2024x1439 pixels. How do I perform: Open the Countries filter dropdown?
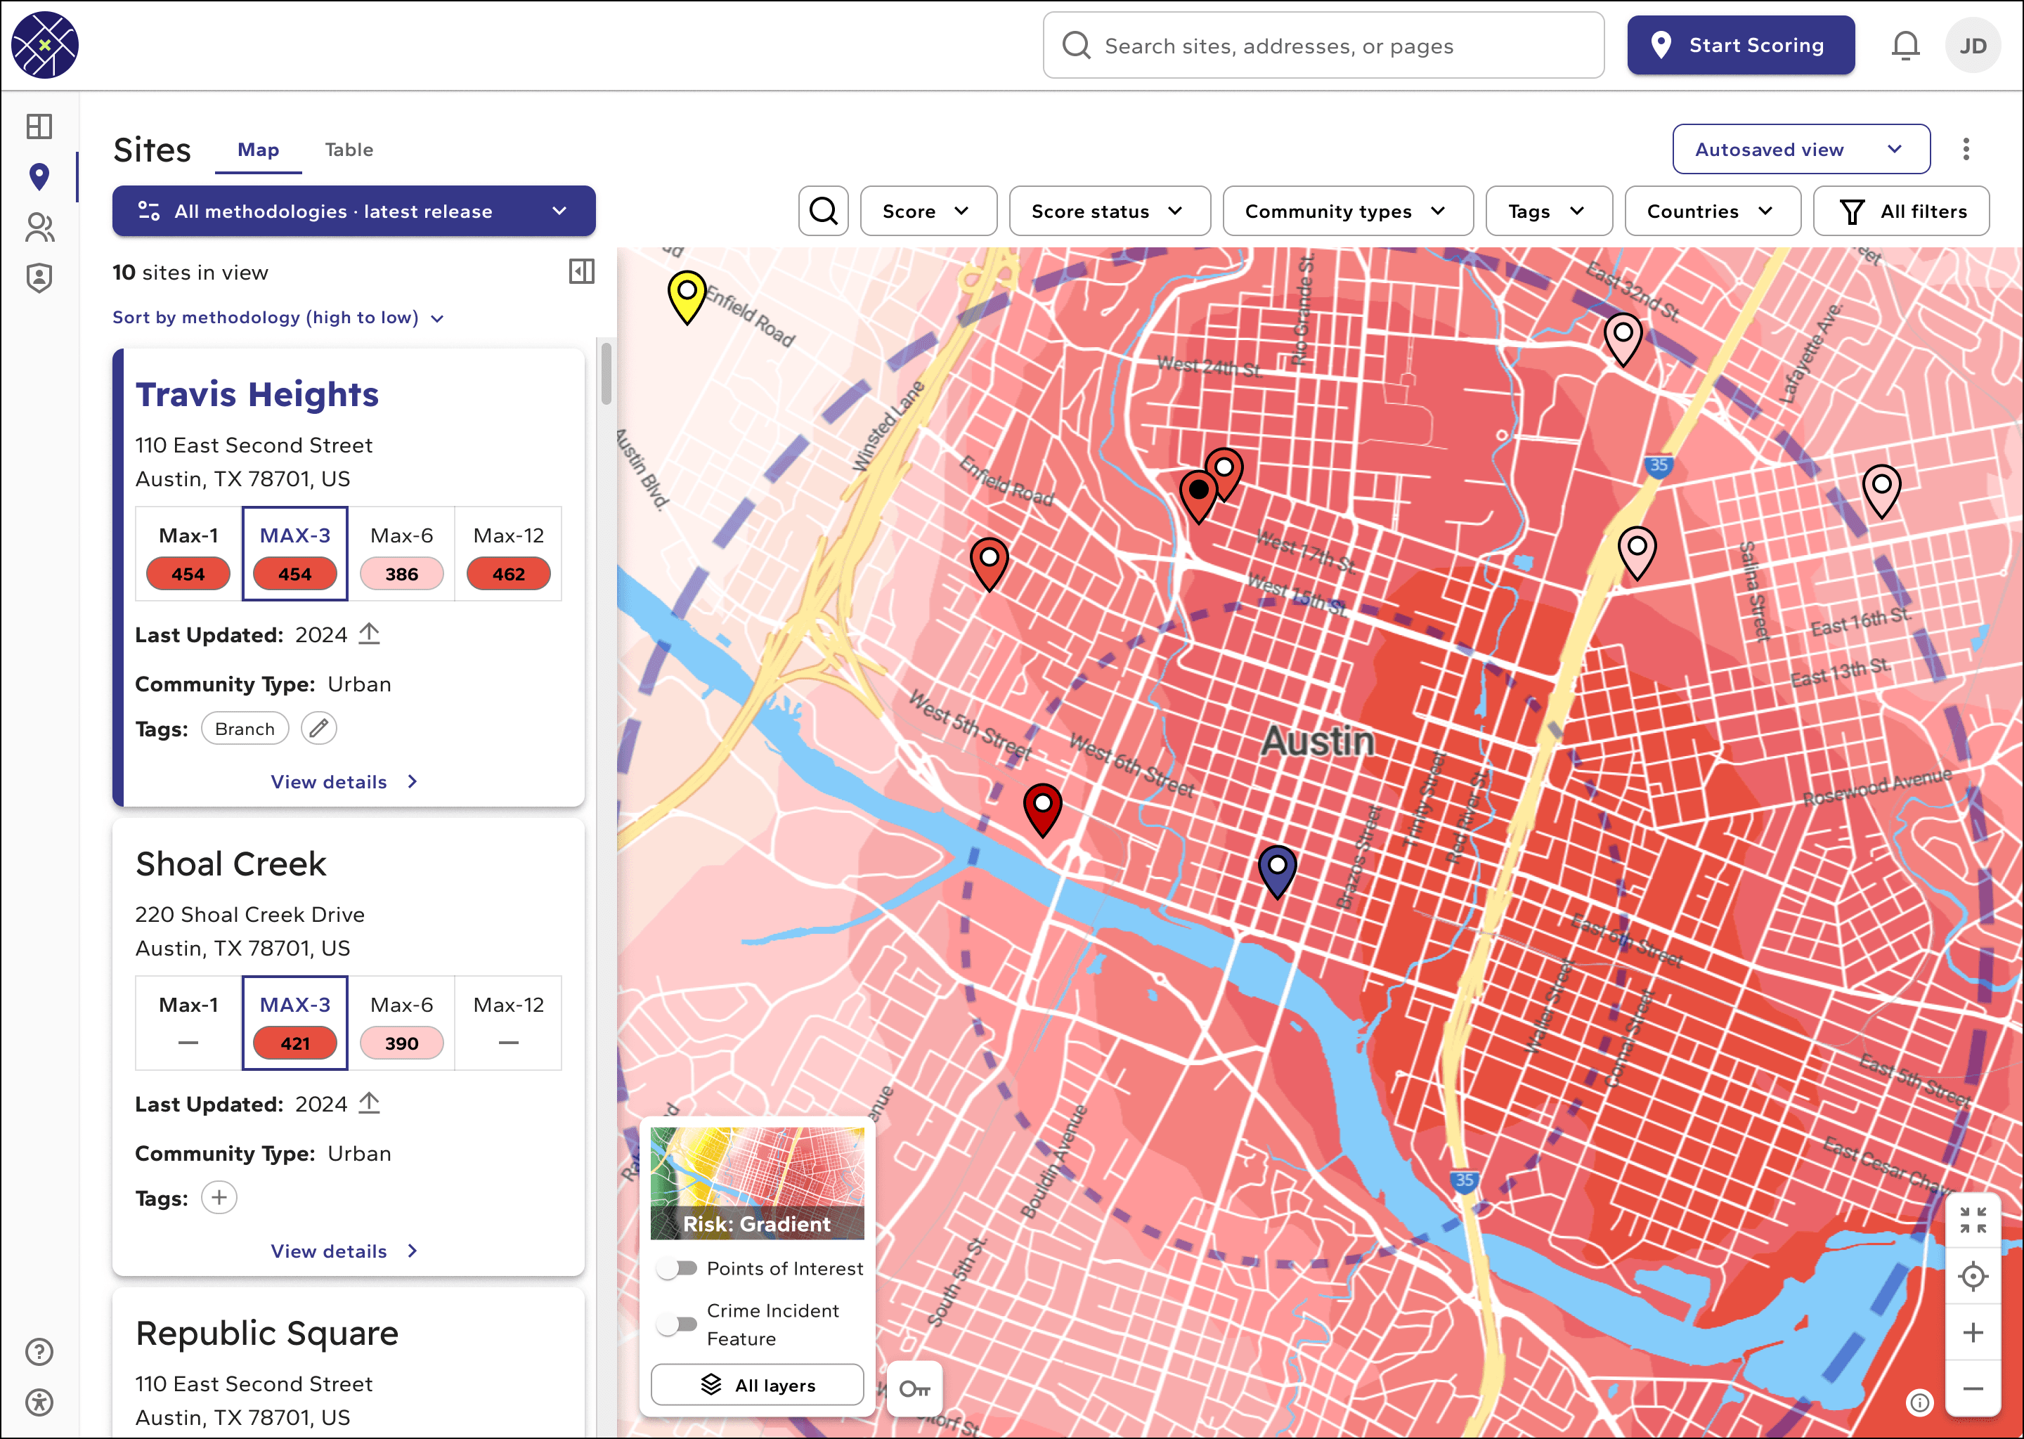coord(1712,211)
